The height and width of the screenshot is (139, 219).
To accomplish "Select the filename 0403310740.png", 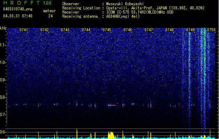I will click(18, 9).
